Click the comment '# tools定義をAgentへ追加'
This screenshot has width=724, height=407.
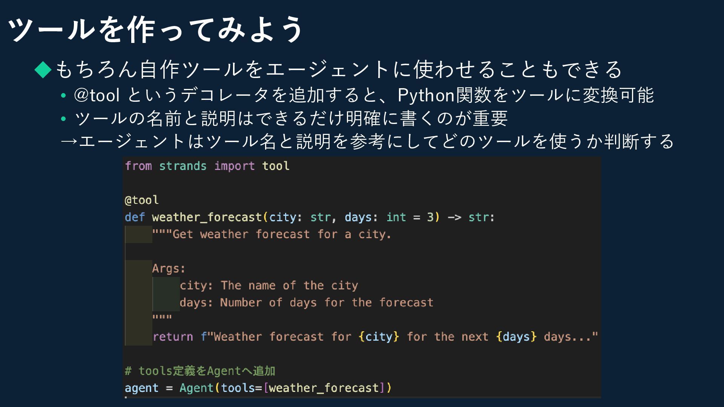pos(200,371)
